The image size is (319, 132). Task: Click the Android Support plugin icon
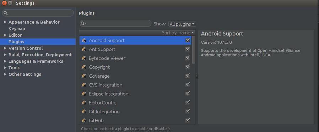tap(83, 41)
